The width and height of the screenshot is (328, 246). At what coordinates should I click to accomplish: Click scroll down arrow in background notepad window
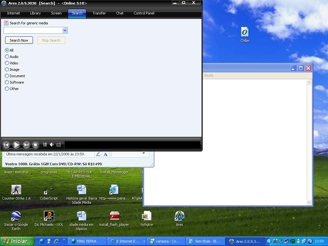[309, 202]
